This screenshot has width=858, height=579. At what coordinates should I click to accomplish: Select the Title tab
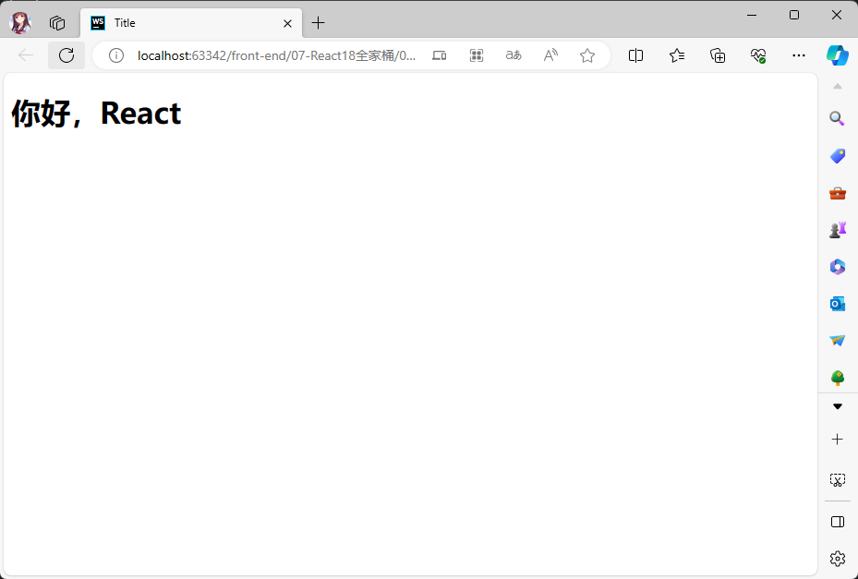185,23
